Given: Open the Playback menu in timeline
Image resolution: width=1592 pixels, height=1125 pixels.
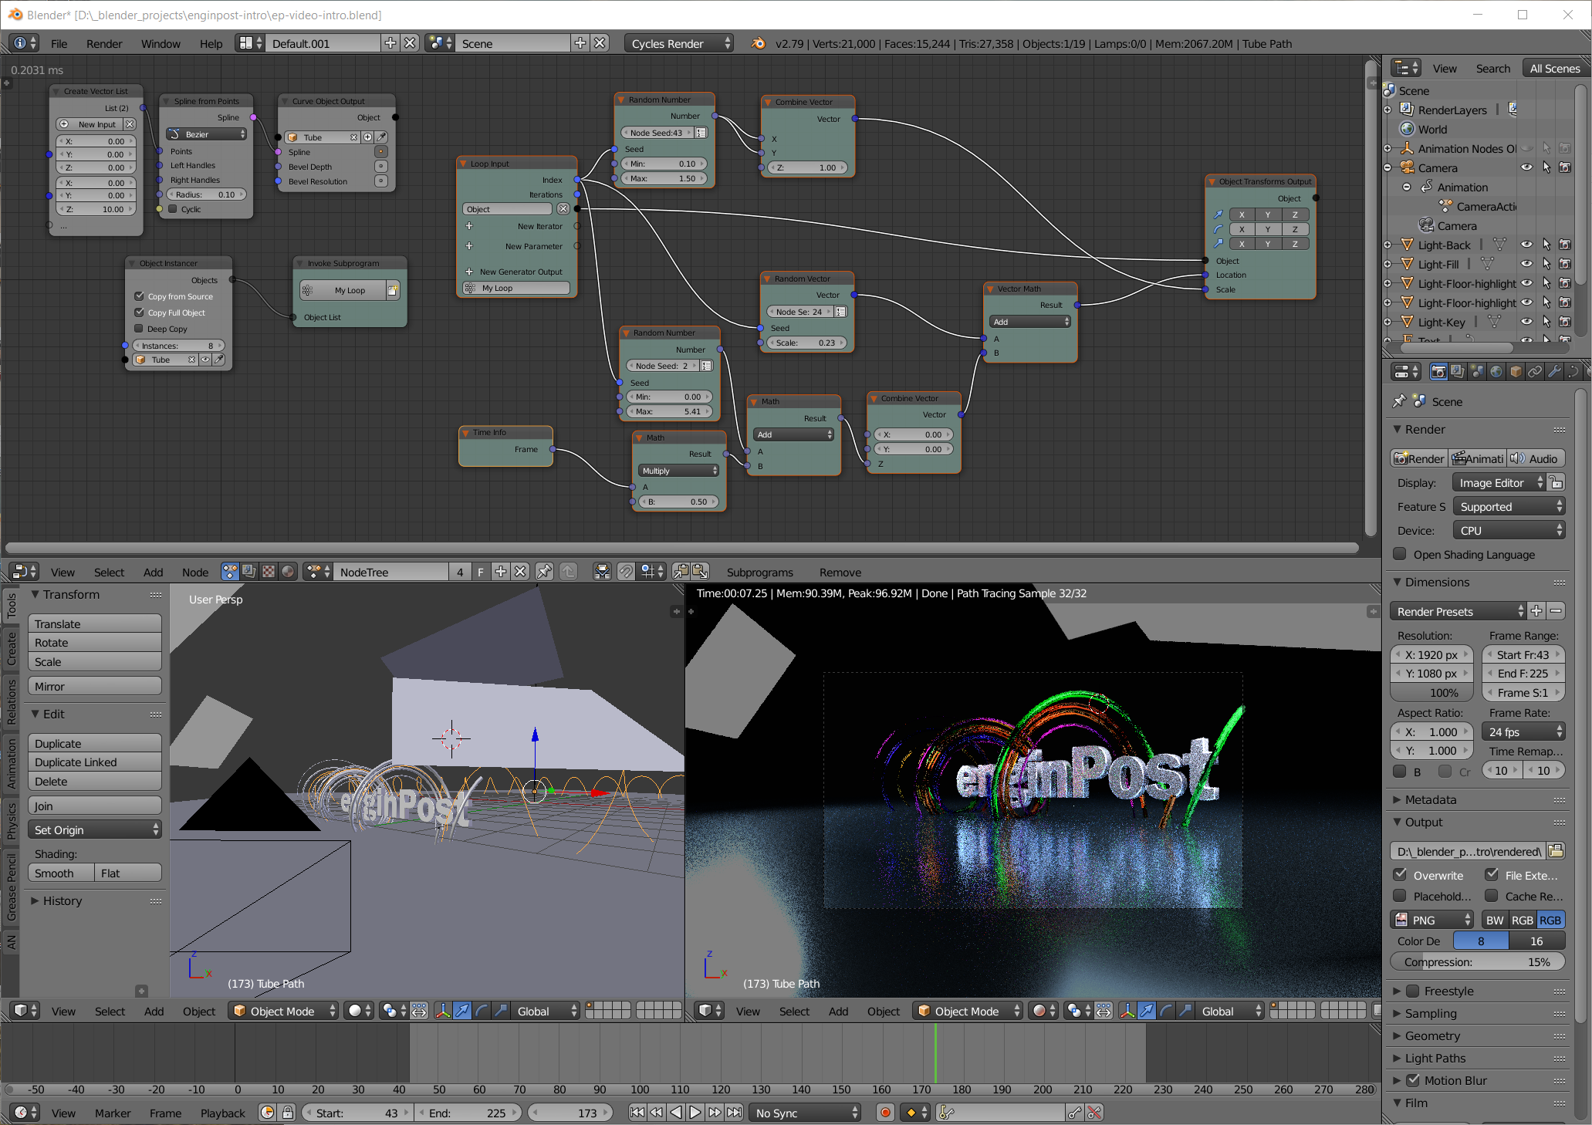Looking at the screenshot, I should [222, 1113].
